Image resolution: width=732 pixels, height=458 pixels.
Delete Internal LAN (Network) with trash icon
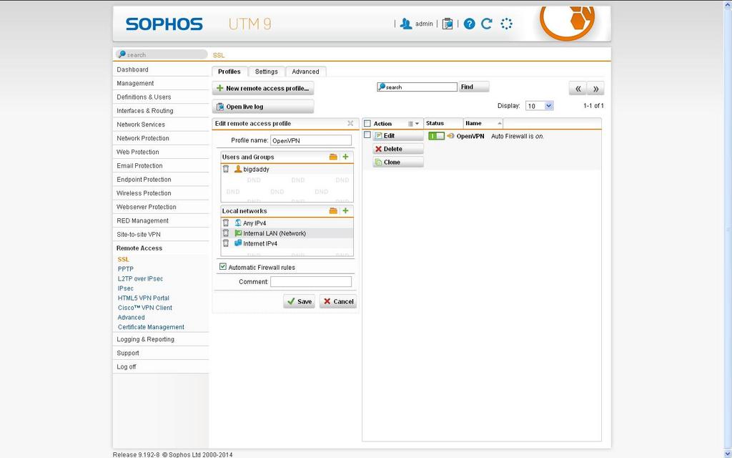[226, 233]
